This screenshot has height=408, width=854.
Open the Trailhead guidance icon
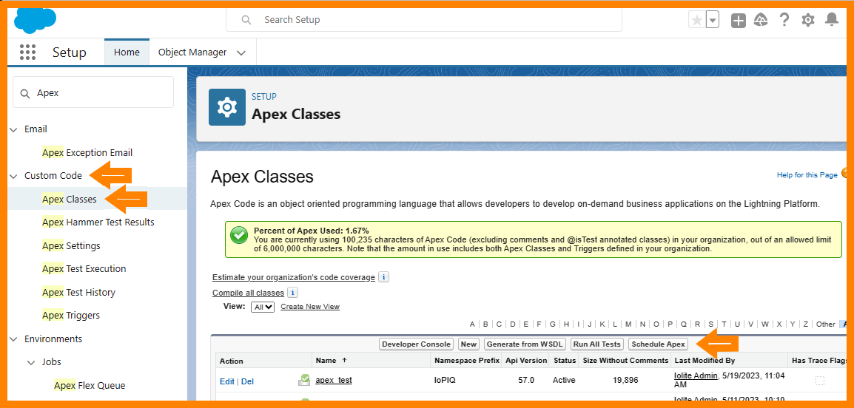tap(761, 21)
